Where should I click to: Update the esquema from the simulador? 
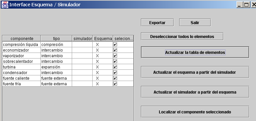click(x=195, y=72)
